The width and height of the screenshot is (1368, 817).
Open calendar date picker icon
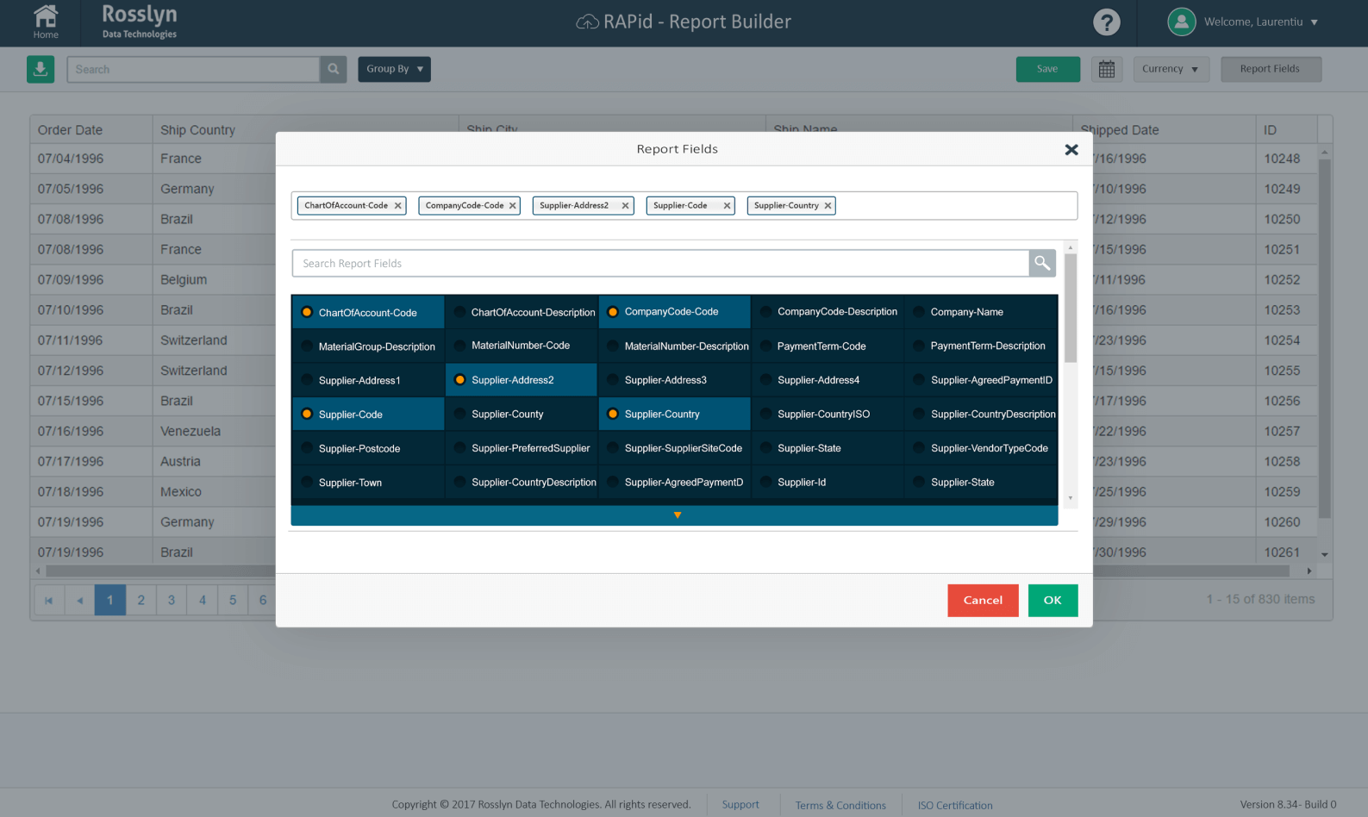click(1107, 69)
